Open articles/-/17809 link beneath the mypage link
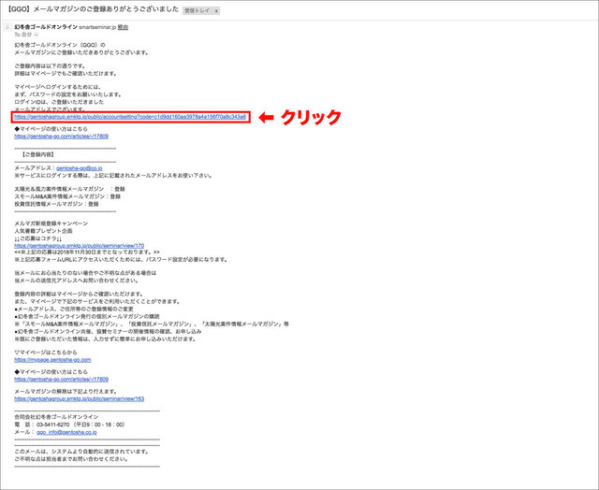The width and height of the screenshot is (599, 490). pos(61,380)
